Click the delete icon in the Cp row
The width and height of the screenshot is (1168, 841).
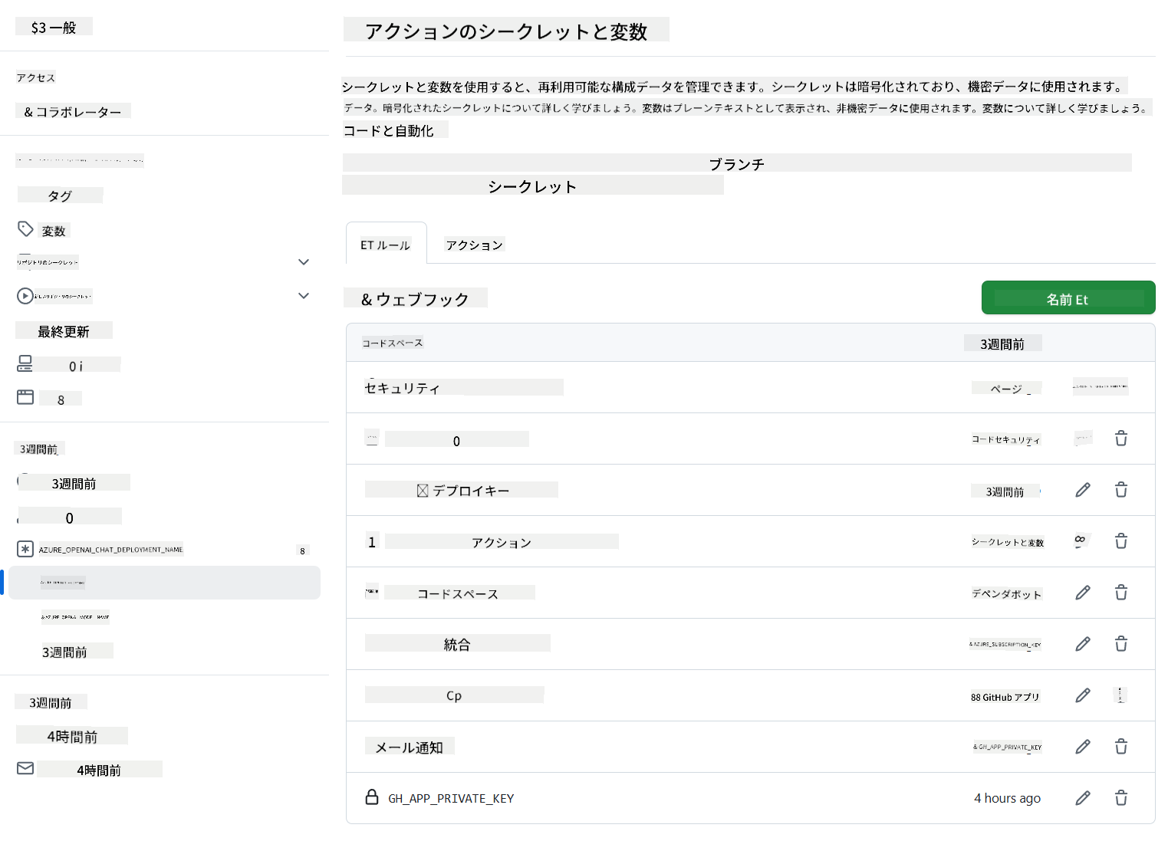tap(1120, 695)
